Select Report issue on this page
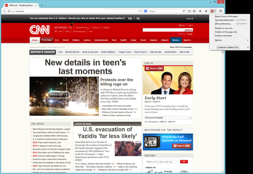Screen dimensions: 253x174 (227, 16)
